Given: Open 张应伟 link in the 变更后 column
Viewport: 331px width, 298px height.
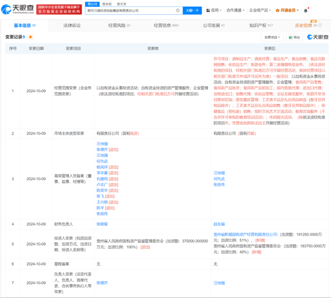Looking at the screenshot, I should point(219,185).
